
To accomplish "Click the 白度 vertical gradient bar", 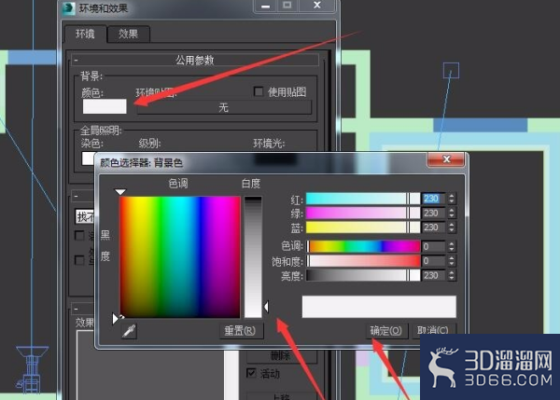I will pyautogui.click(x=253, y=256).
